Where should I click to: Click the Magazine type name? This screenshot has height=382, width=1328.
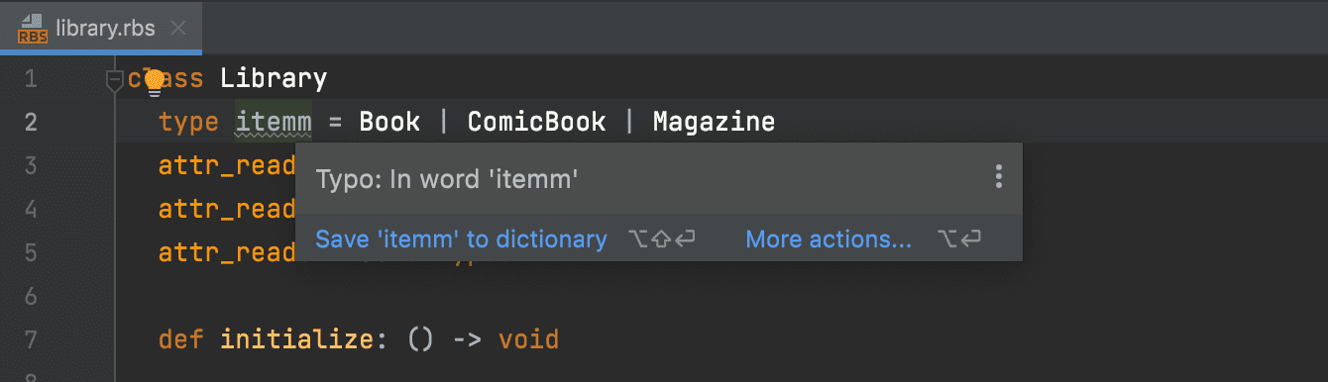pyautogui.click(x=714, y=122)
